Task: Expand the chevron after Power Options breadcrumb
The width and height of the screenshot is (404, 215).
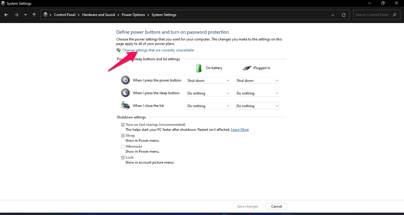Action: [x=148, y=15]
